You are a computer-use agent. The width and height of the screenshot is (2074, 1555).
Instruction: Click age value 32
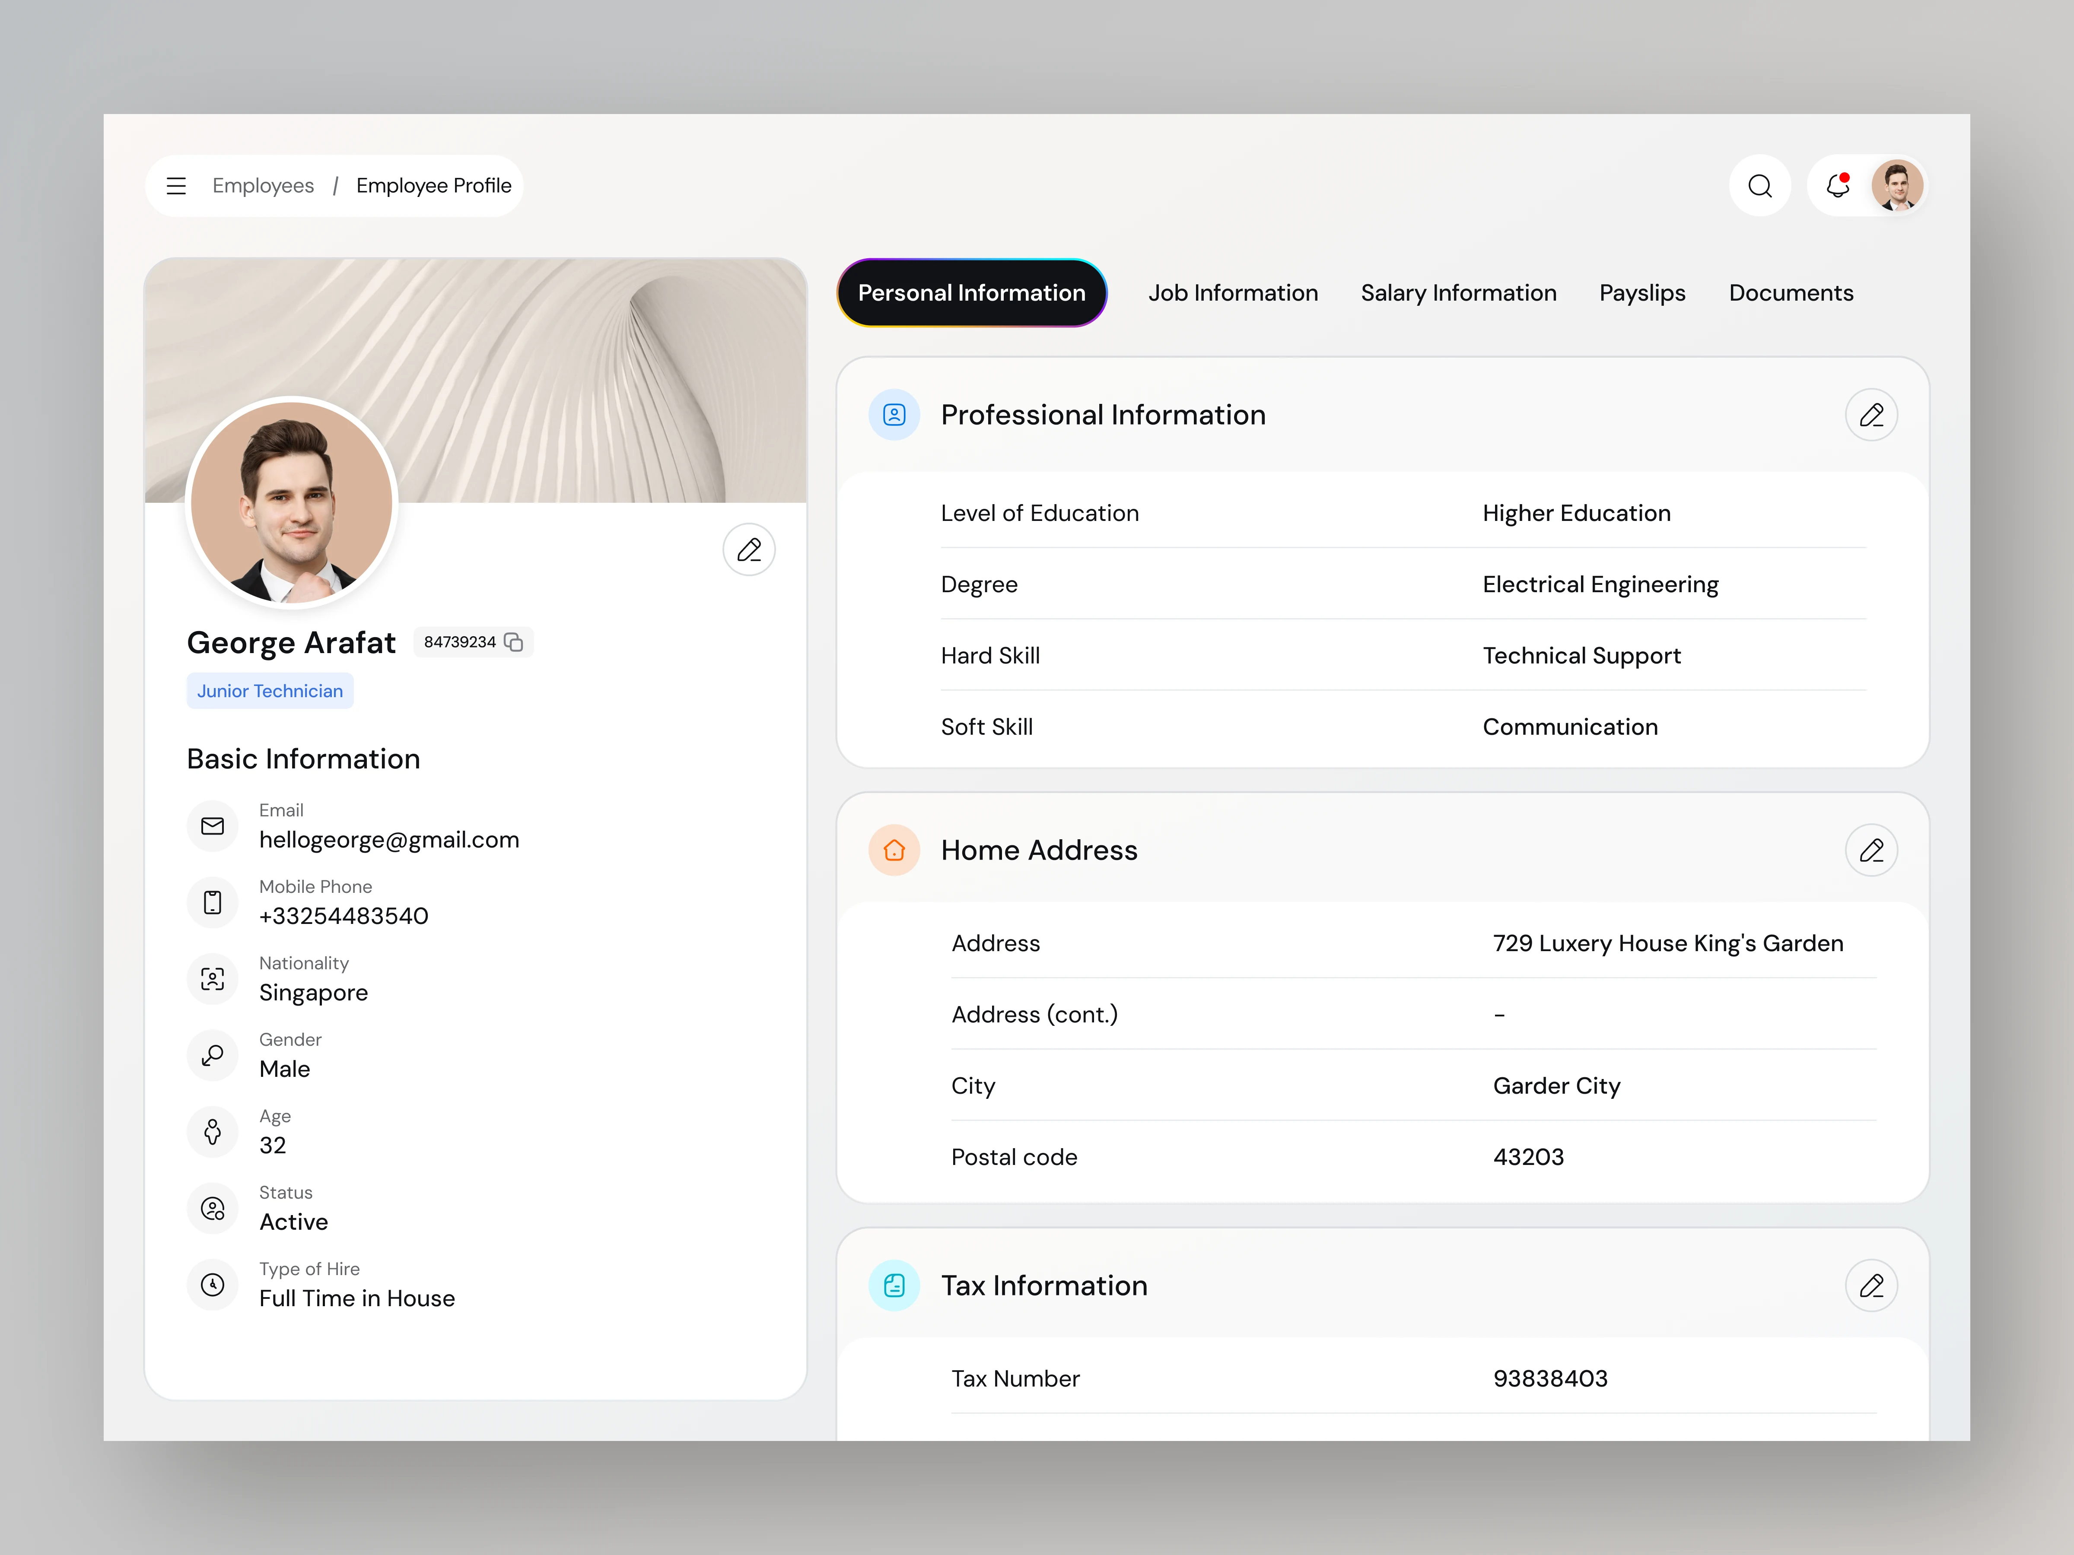273,1146
